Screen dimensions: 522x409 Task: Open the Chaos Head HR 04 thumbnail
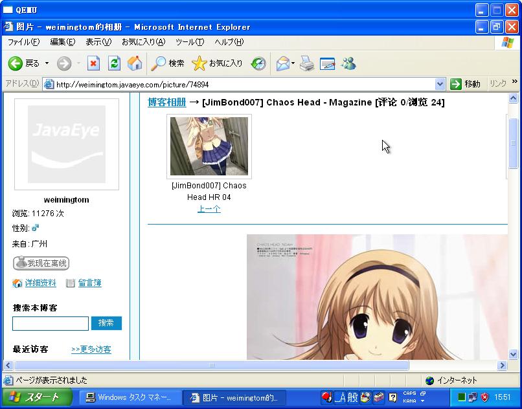coord(209,146)
